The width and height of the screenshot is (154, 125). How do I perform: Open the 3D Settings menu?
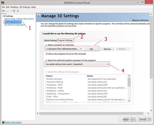click(25, 7)
